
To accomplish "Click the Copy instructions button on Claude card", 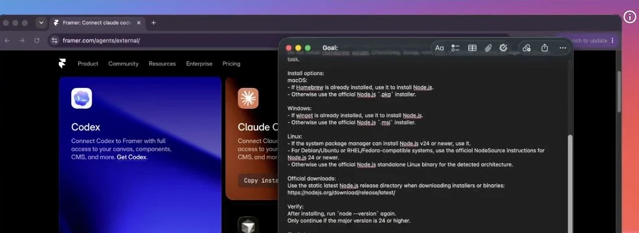I will [x=259, y=181].
